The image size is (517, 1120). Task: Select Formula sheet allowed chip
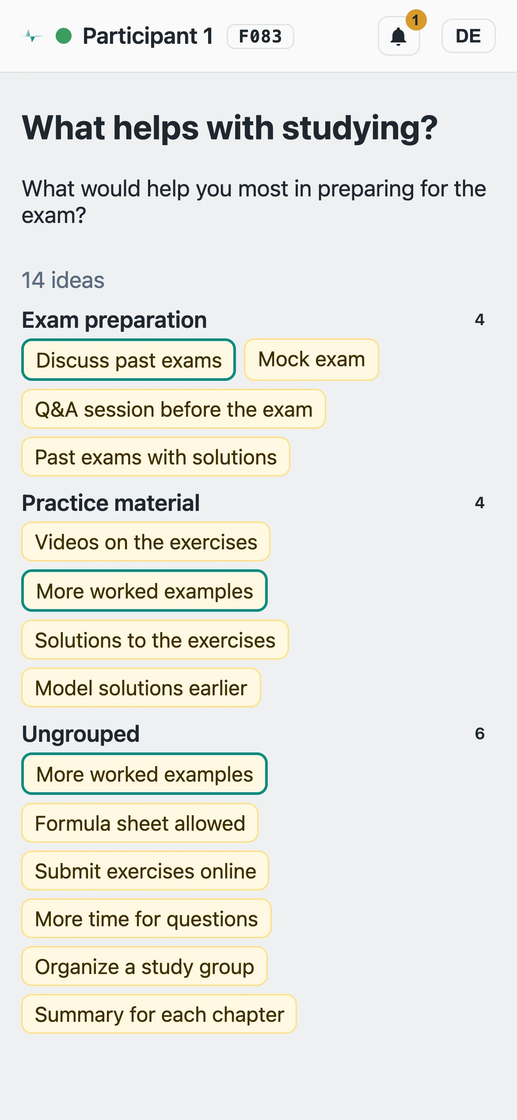point(140,823)
